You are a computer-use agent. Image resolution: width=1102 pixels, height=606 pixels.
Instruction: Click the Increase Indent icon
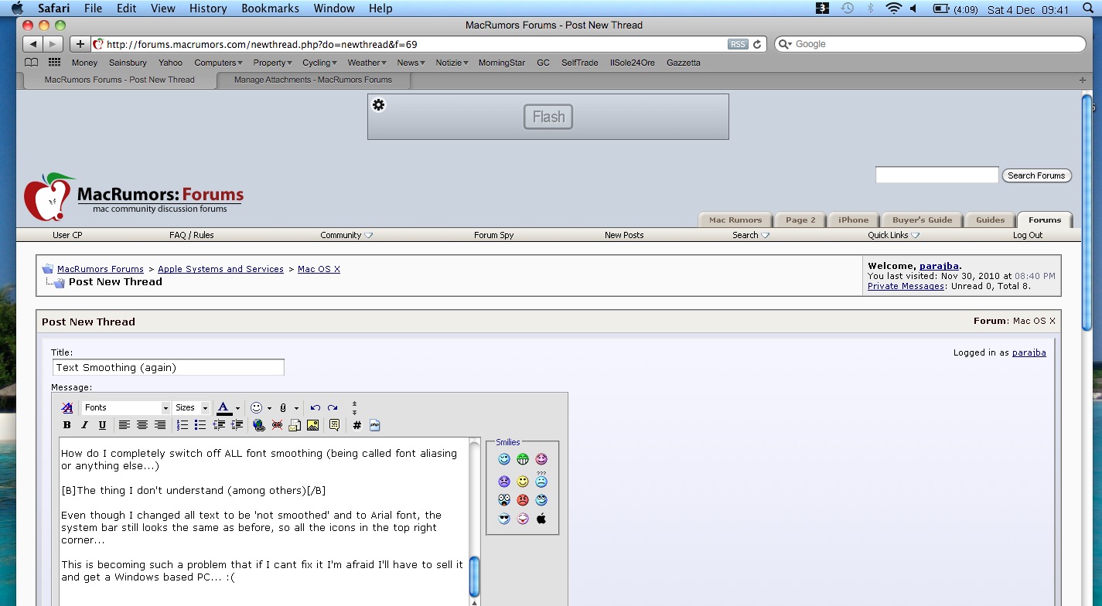coord(237,425)
